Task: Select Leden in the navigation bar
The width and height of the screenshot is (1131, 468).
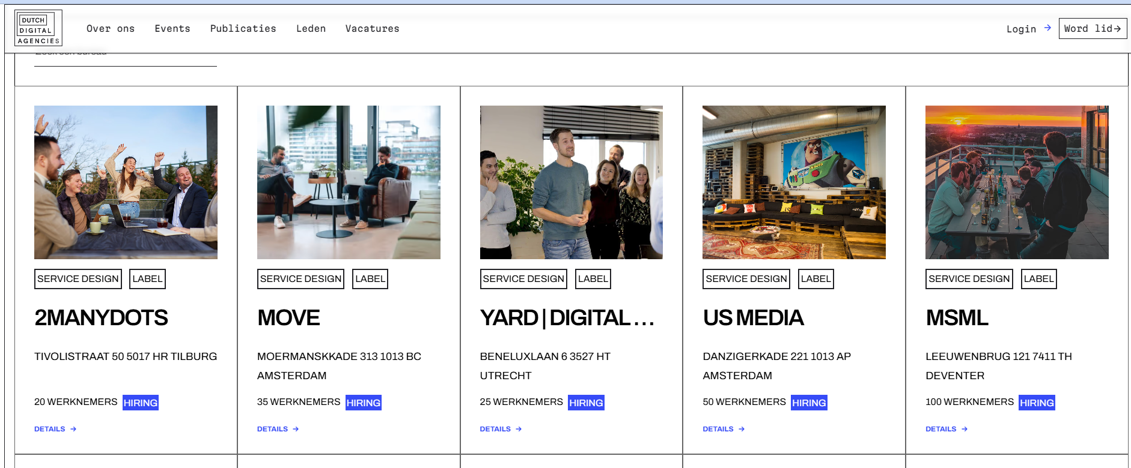Action: [x=311, y=29]
